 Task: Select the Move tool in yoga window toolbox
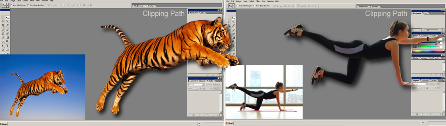coord(233,18)
